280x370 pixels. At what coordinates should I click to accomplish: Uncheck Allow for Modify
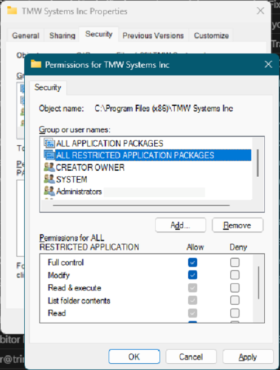pyautogui.click(x=193, y=275)
